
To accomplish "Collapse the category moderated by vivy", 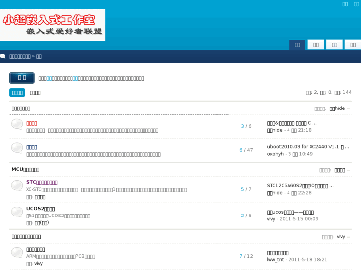I will click(348, 237).
